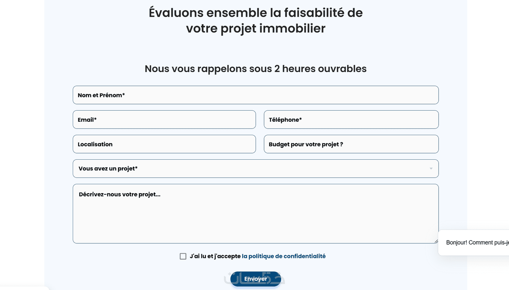Click the "Nous vous rappelons sous 2 heures" subheading
Screen dimensions: 509x290
tap(255, 69)
